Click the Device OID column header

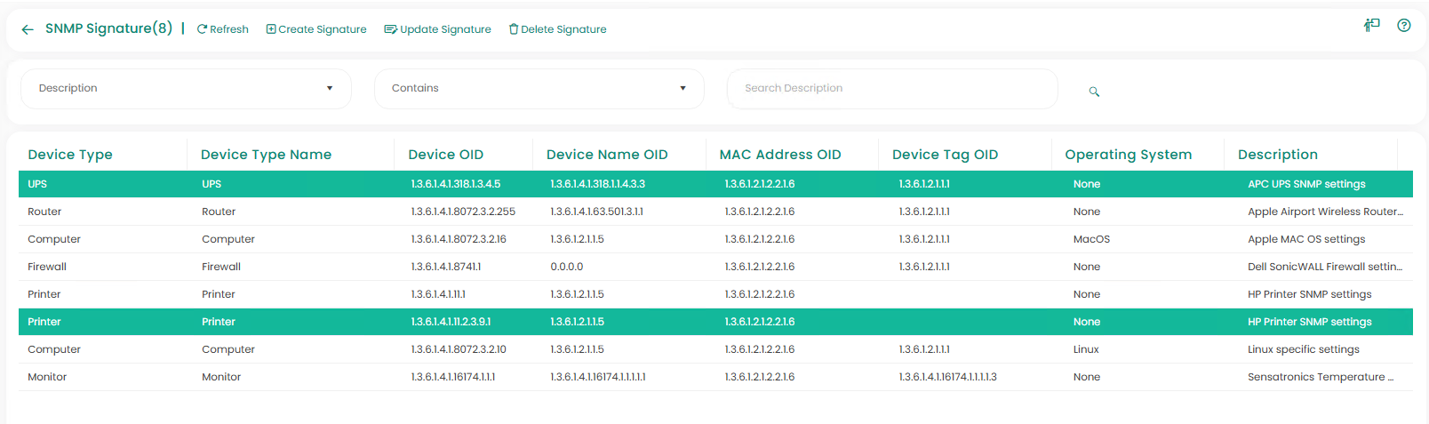[446, 155]
